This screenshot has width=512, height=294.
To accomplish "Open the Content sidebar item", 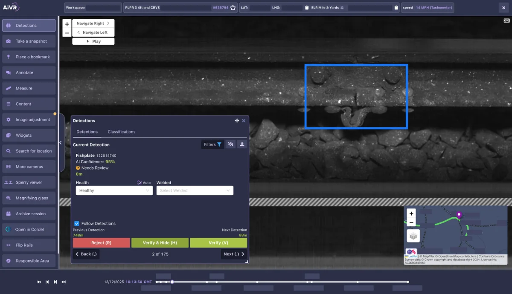I will (29, 104).
